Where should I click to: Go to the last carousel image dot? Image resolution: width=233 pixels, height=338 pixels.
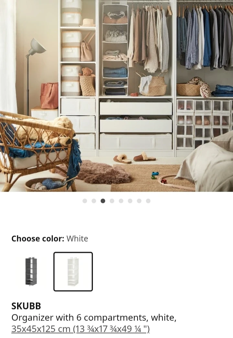148,201
